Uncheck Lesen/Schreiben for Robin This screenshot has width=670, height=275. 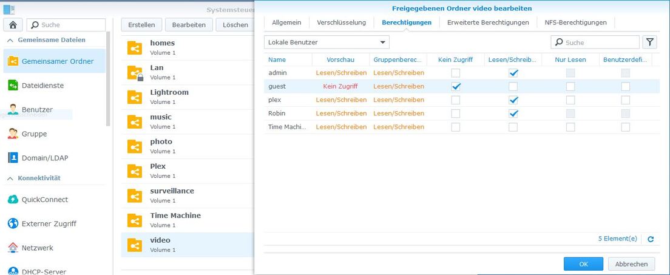513,114
